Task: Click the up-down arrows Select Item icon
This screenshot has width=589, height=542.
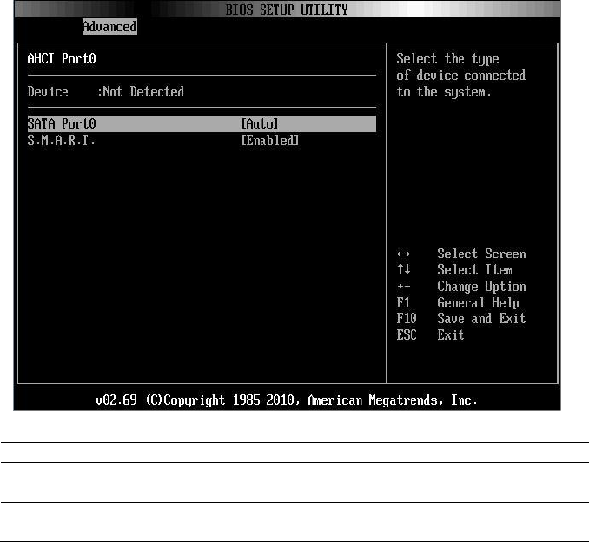Action: click(x=404, y=269)
